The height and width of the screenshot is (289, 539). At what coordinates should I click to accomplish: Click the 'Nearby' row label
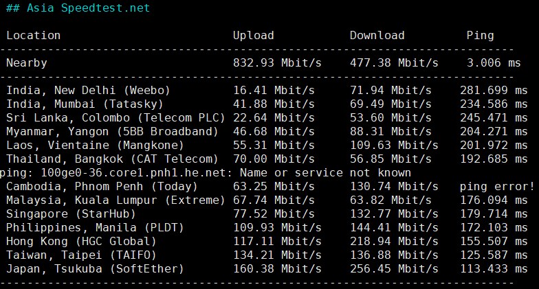(x=26, y=63)
